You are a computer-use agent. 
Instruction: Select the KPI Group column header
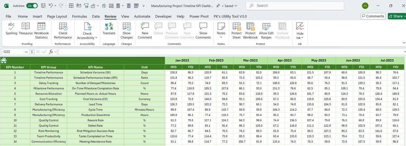(49, 67)
